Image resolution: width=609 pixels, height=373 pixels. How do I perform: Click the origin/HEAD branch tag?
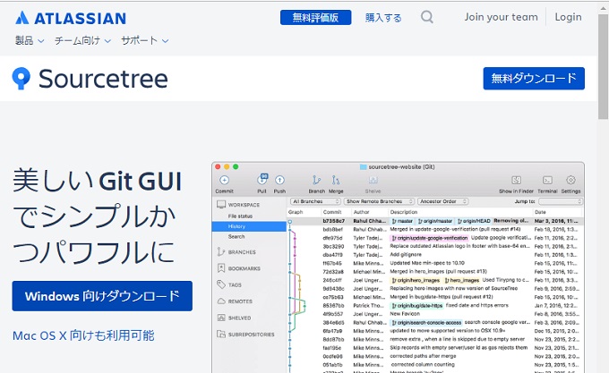pyautogui.click(x=474, y=221)
